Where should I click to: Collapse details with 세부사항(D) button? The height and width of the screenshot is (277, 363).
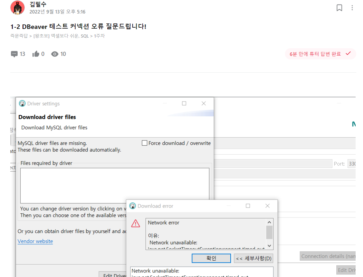click(x=253, y=258)
